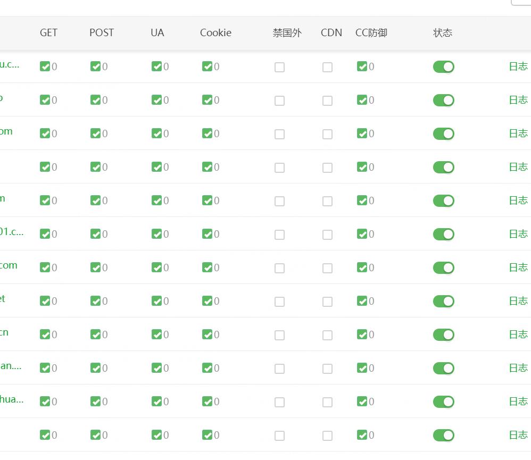This screenshot has height=460, width=531.
Task: Check CDN in the 'hua...' row
Action: point(327,402)
